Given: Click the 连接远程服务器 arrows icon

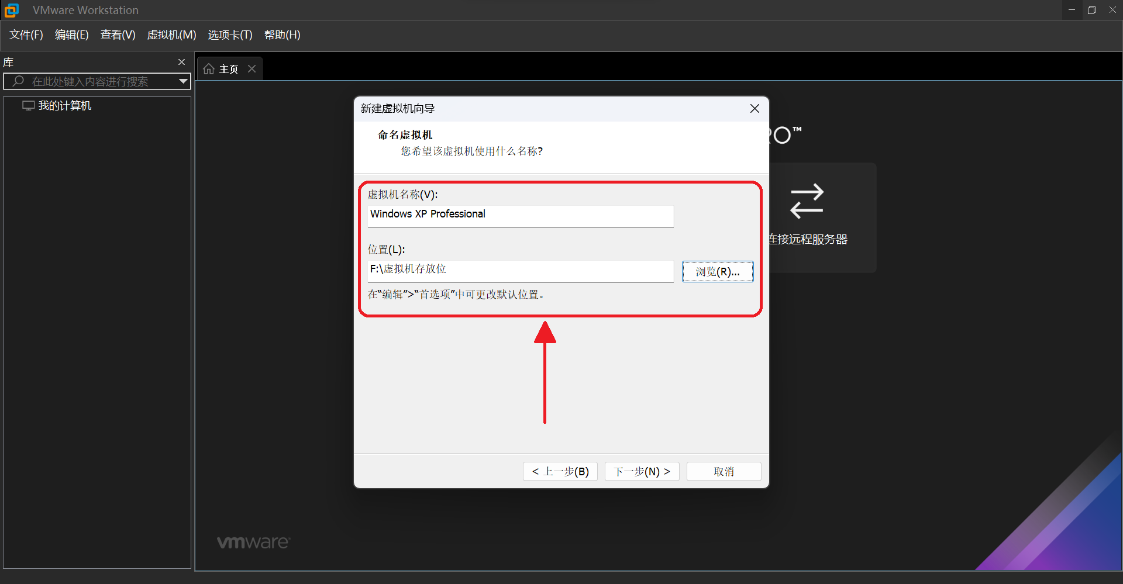Looking at the screenshot, I should (807, 201).
